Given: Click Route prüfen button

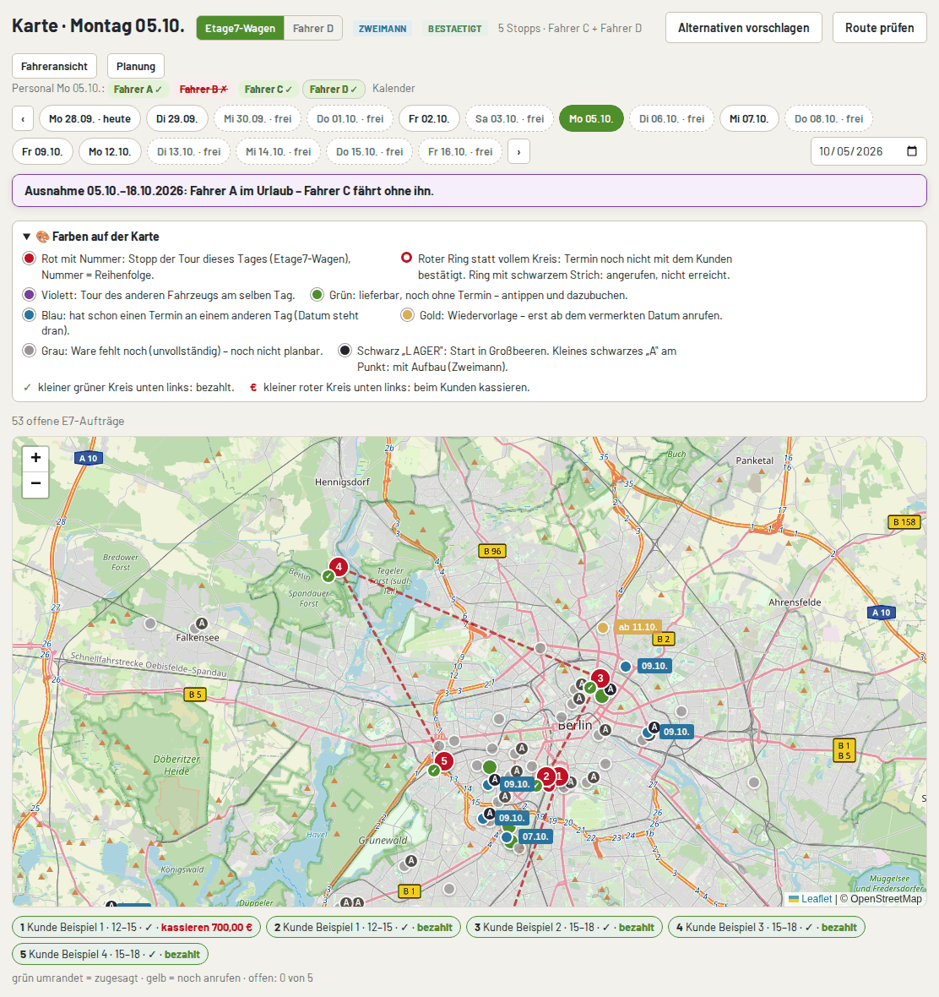Looking at the screenshot, I should pyautogui.click(x=879, y=28).
